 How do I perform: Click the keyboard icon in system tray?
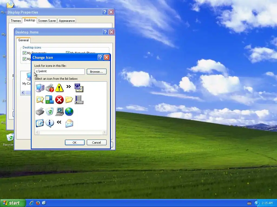(249, 203)
